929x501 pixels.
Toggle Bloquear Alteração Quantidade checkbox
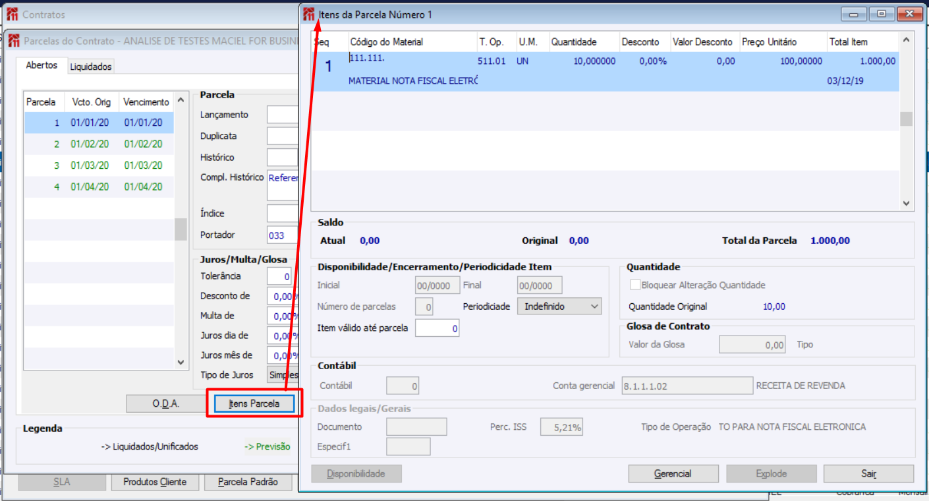[635, 285]
